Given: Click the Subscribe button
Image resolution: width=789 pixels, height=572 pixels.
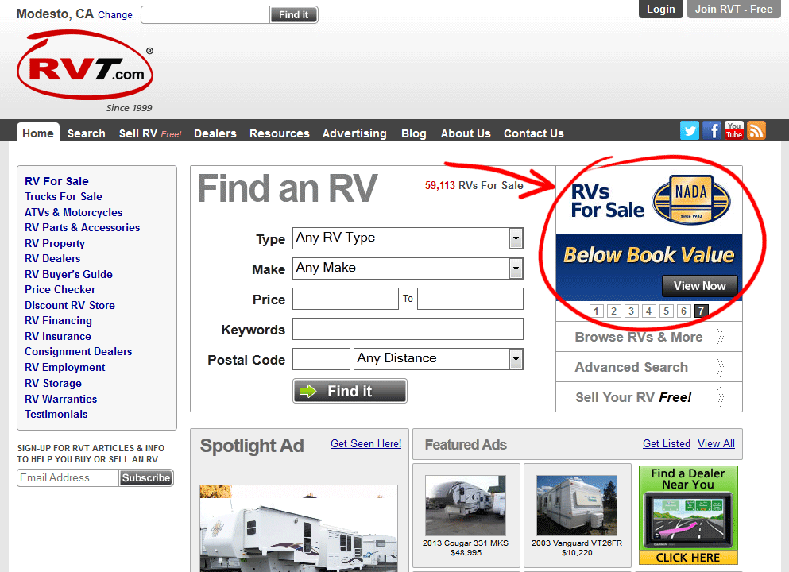Looking at the screenshot, I should [x=146, y=477].
